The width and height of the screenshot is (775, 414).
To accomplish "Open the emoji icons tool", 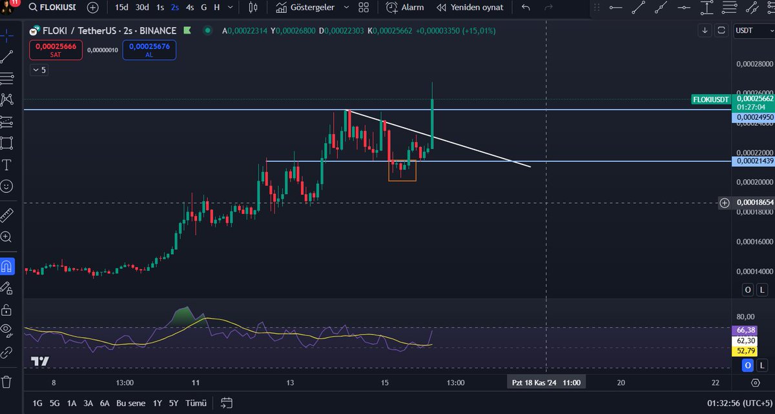I will point(7,186).
